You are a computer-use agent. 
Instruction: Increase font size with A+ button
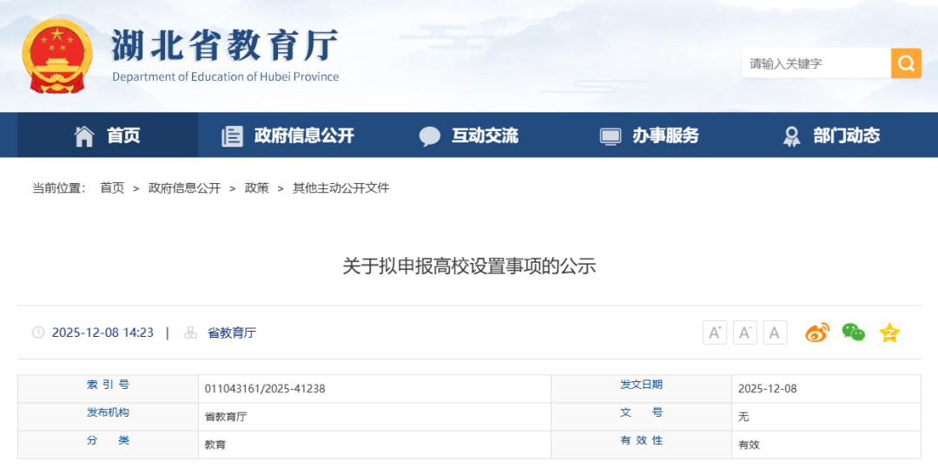[714, 332]
